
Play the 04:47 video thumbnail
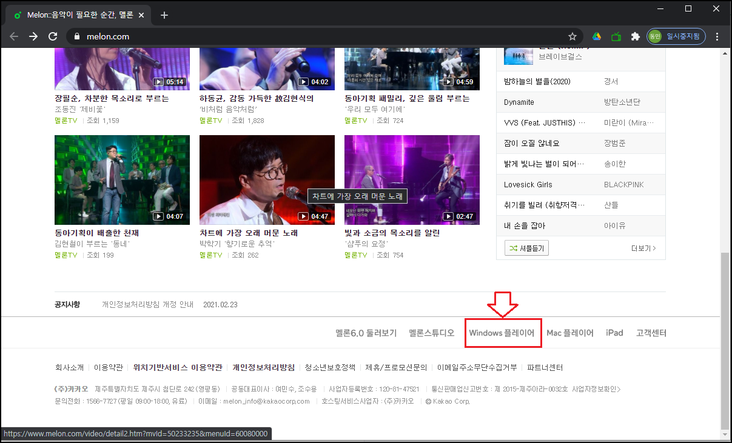coord(267,180)
